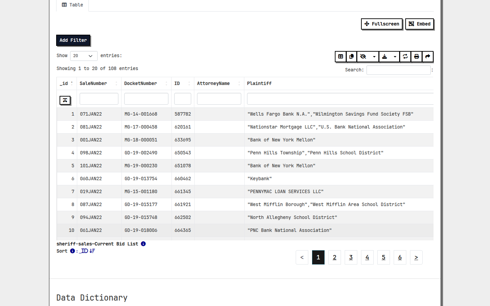Click the copy rows toolbar icon

point(352,56)
